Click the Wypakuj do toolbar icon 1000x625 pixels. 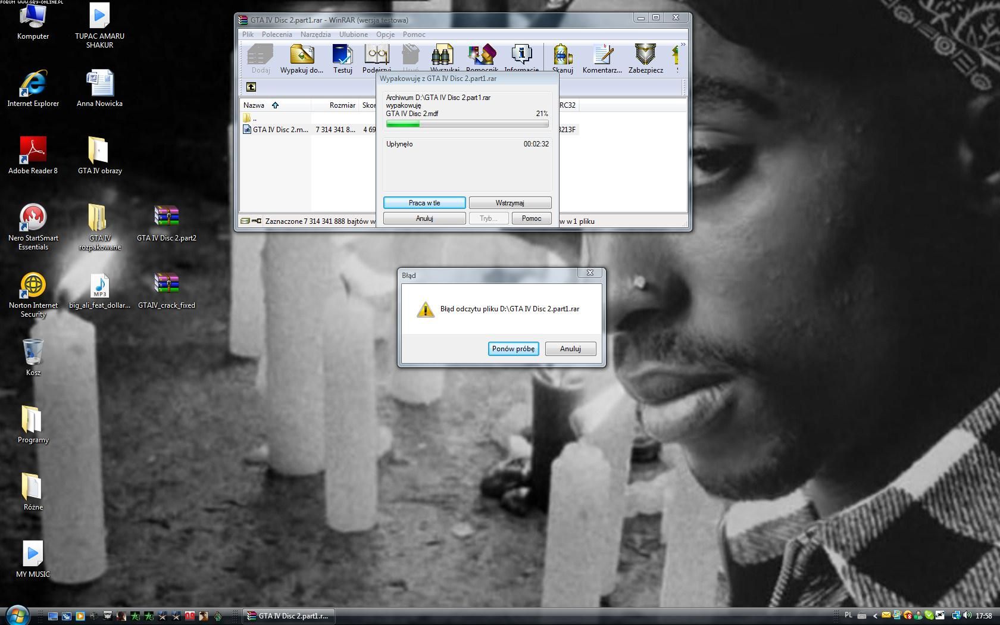click(302, 58)
